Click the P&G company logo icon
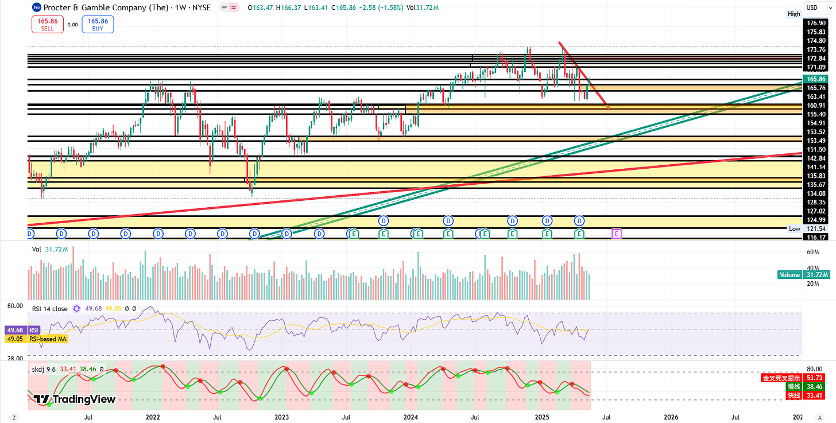This screenshot has width=836, height=423. (36, 7)
